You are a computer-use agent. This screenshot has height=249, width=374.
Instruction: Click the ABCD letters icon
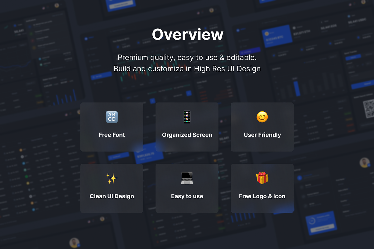pos(112,117)
